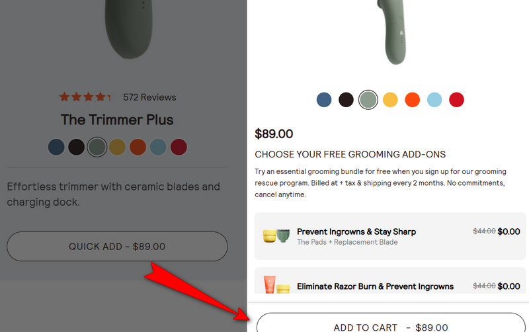
Task: Select the black swatch in quick-add panel
Action: [346, 100]
